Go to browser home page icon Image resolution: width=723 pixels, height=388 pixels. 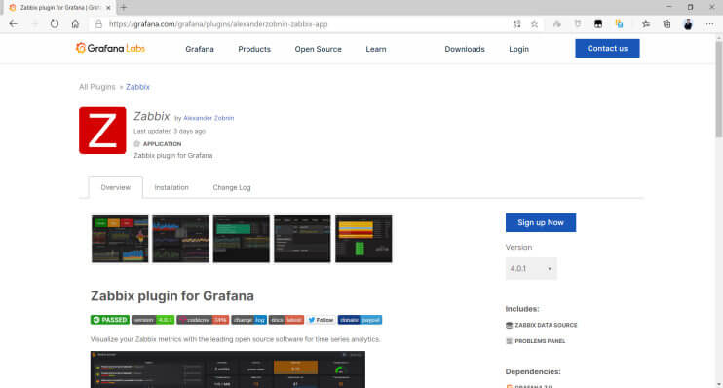(75, 24)
